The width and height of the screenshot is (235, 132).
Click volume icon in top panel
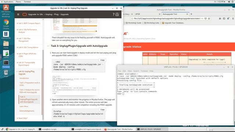tap(229, 2)
